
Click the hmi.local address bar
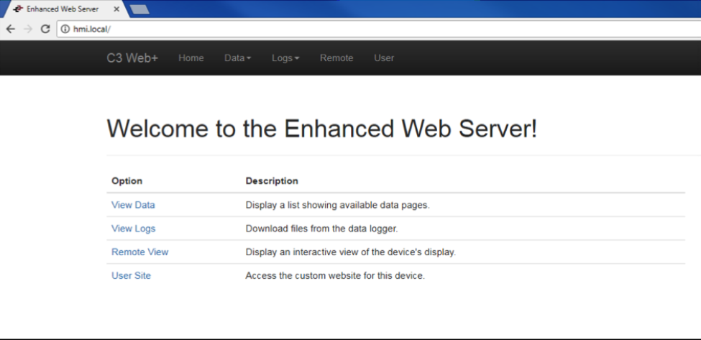[380, 29]
